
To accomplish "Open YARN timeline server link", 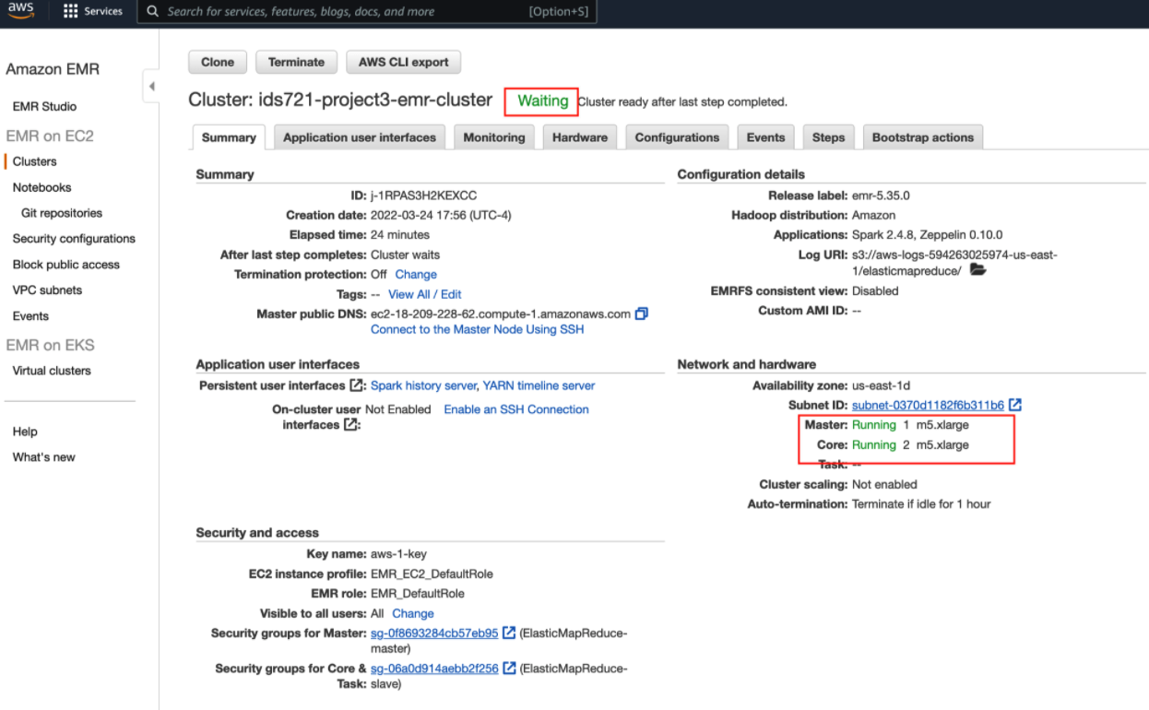I will pos(539,385).
